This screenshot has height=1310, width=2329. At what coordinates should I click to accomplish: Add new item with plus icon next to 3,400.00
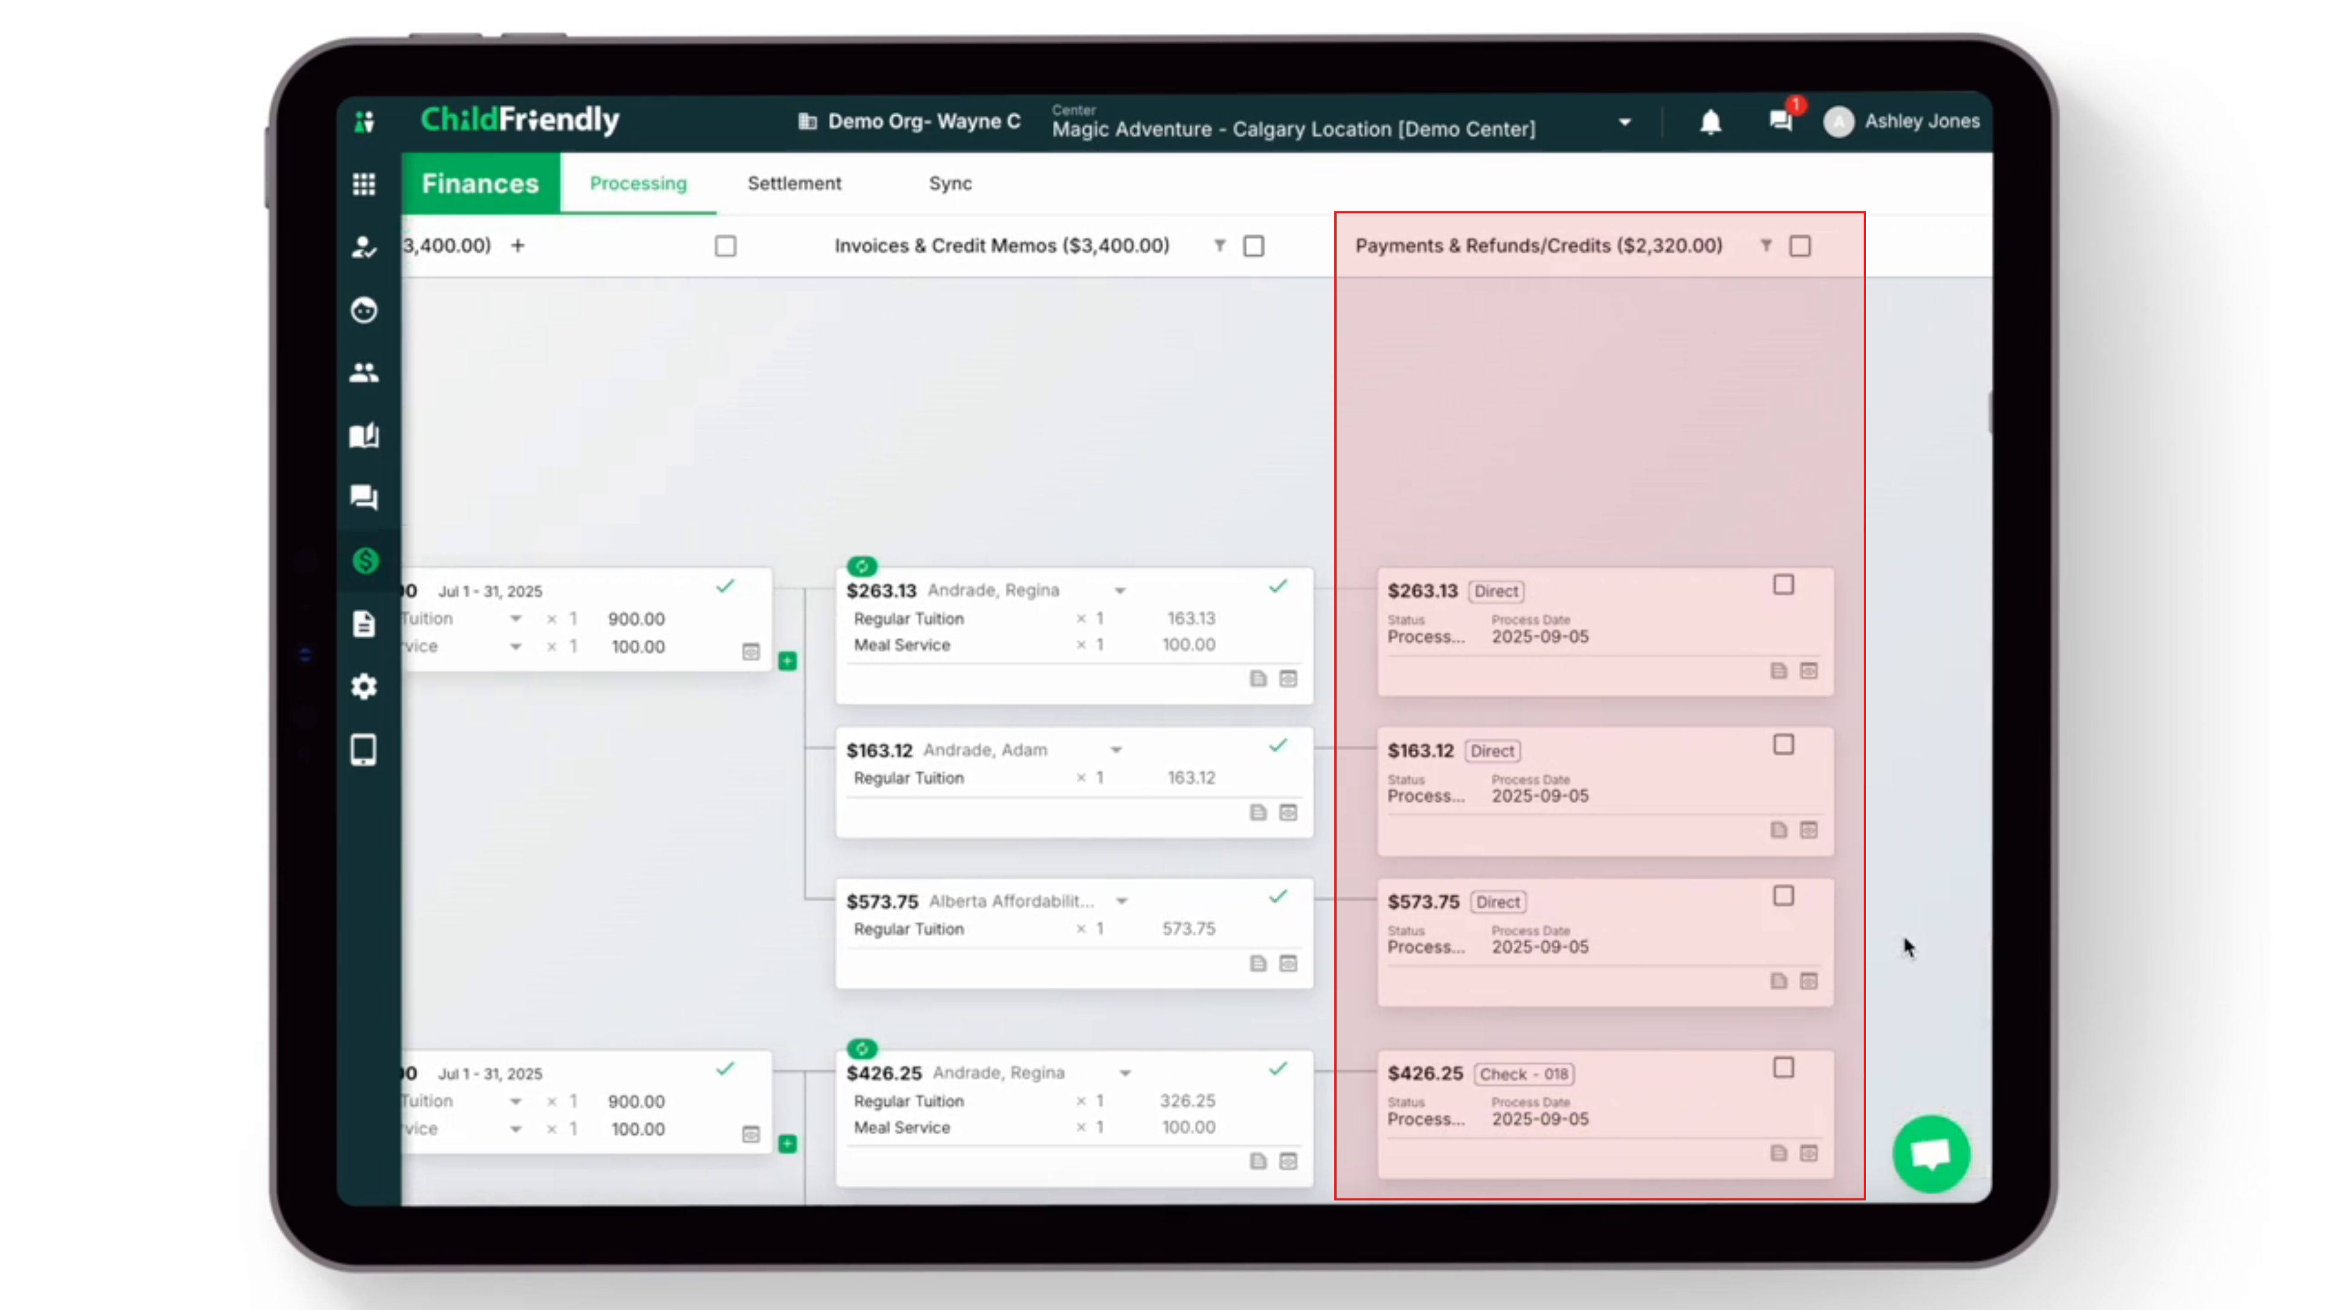click(x=517, y=245)
